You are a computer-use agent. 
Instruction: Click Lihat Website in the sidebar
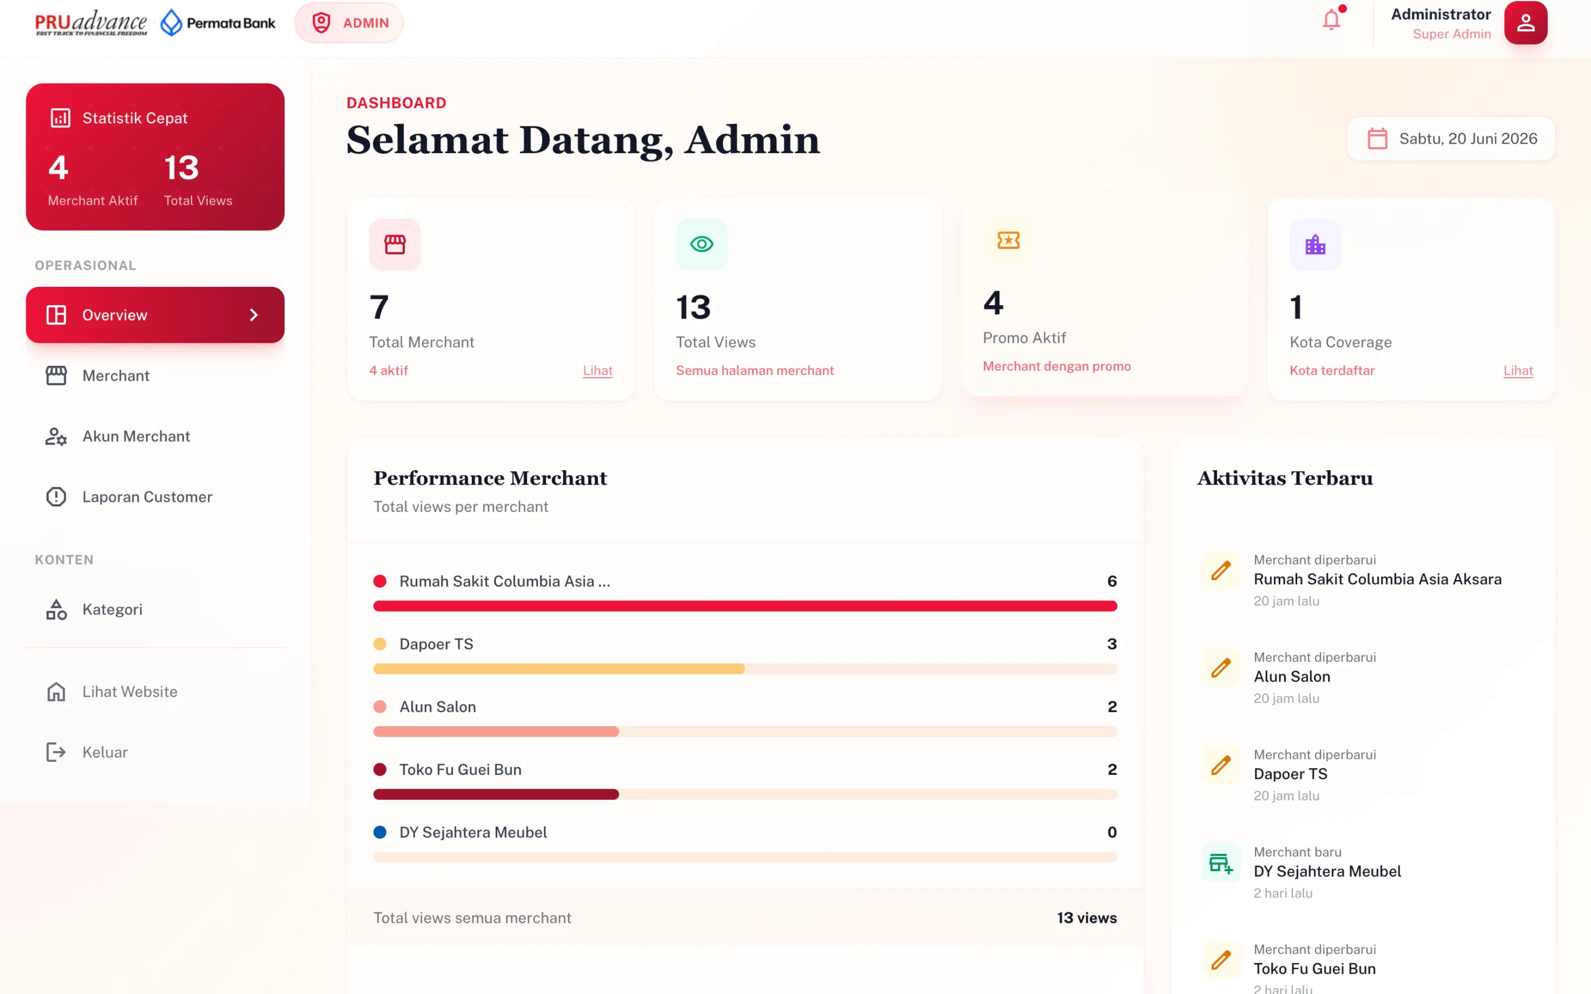155,692
